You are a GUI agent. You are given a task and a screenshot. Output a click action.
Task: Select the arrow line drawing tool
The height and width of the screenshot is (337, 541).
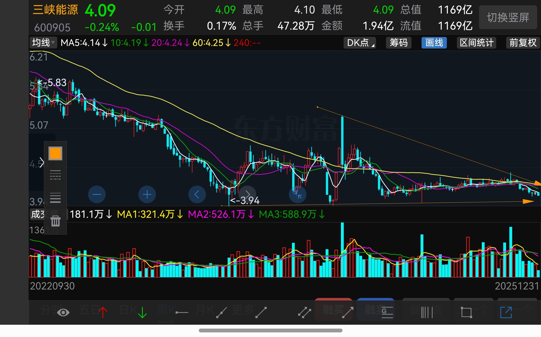[x=348, y=312]
